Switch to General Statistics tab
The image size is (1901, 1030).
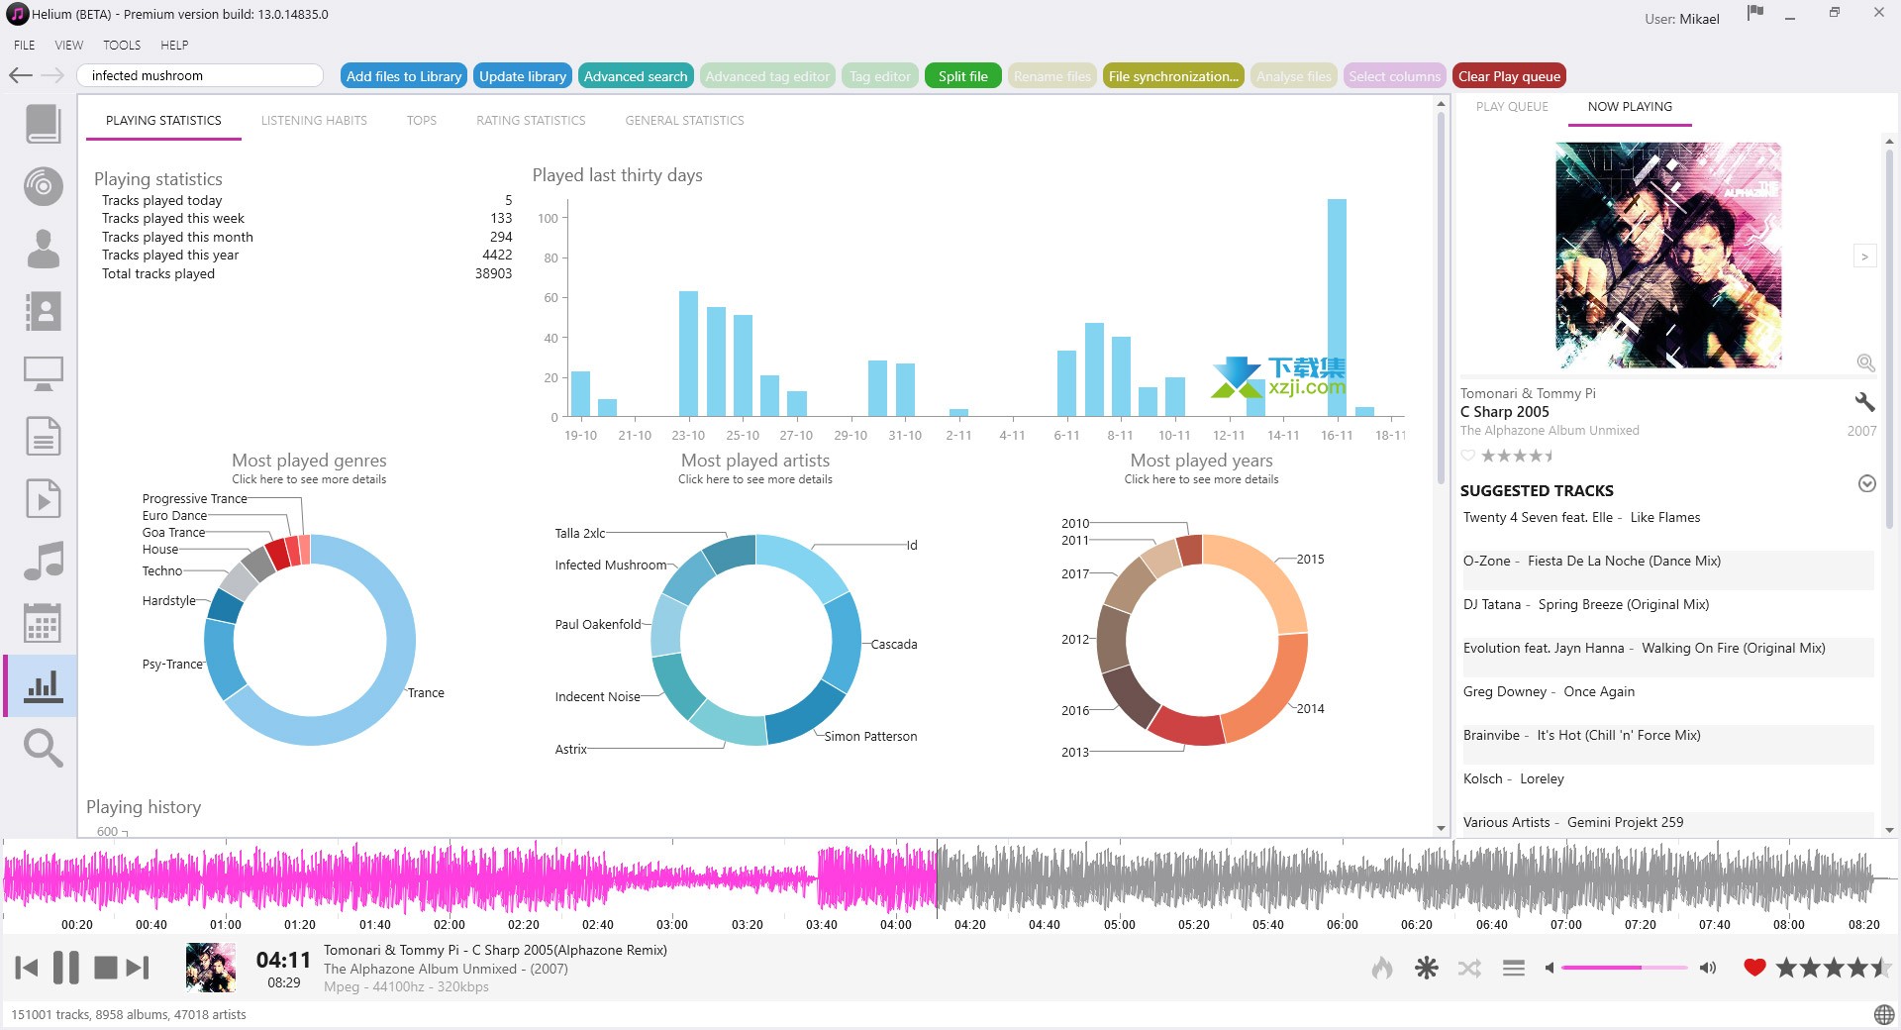[x=684, y=120]
